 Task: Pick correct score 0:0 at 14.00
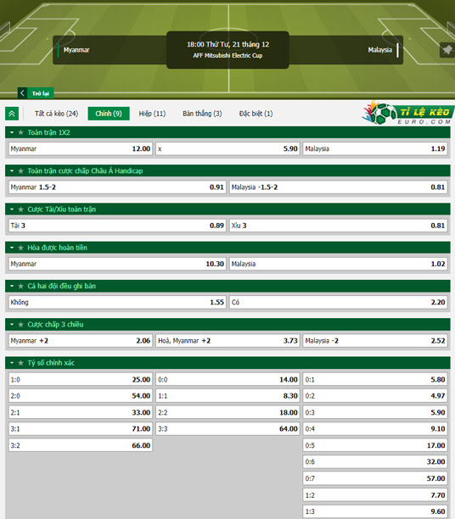(x=227, y=379)
